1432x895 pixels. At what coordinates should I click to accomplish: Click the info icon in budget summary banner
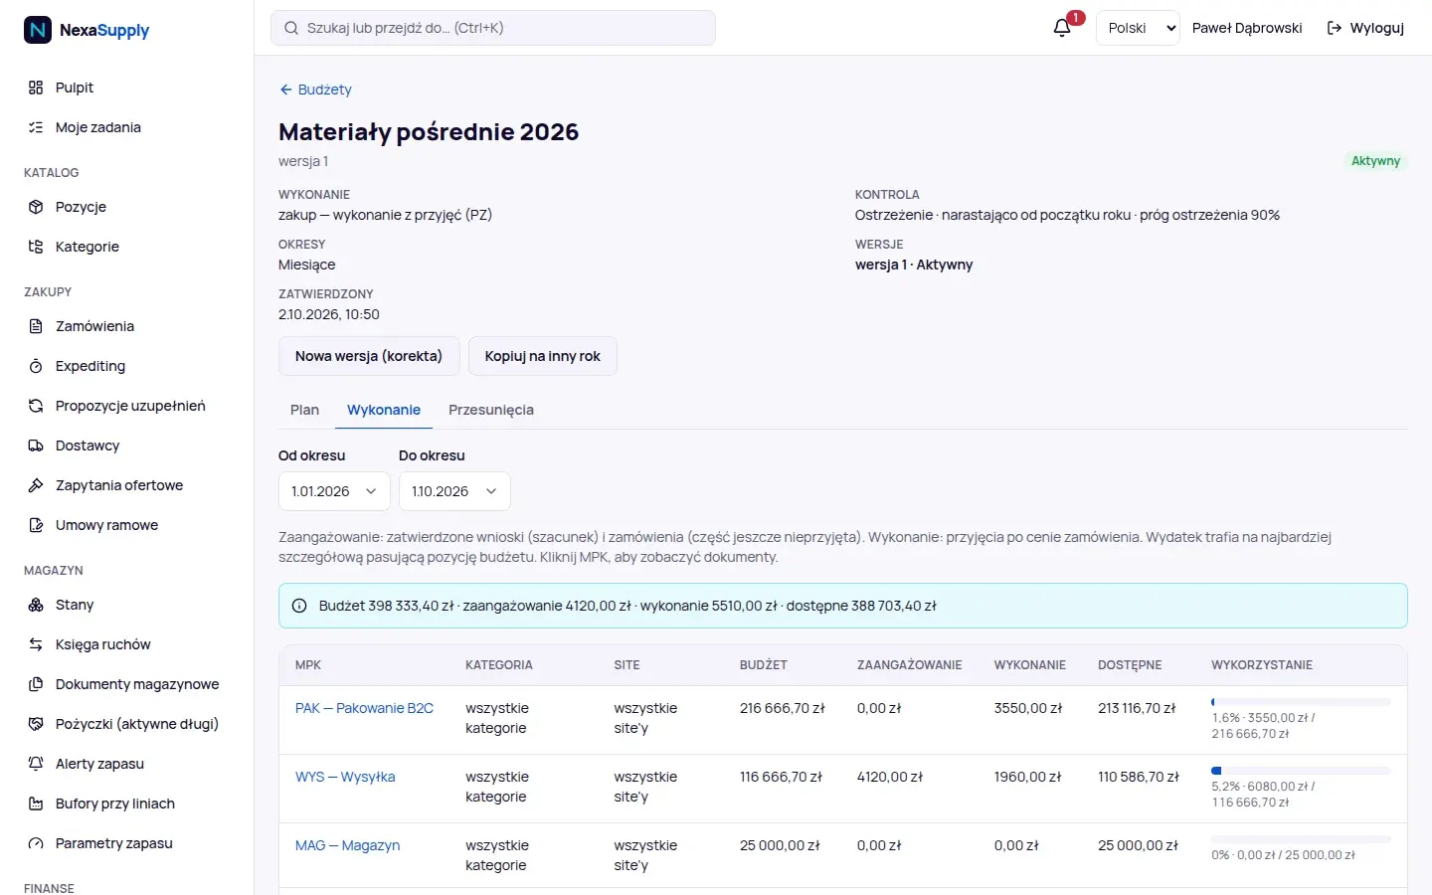pos(299,606)
